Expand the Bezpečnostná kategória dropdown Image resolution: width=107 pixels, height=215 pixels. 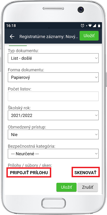(x=53, y=154)
